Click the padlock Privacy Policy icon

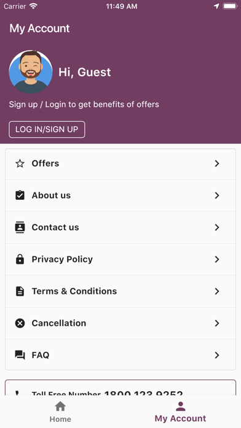20,259
